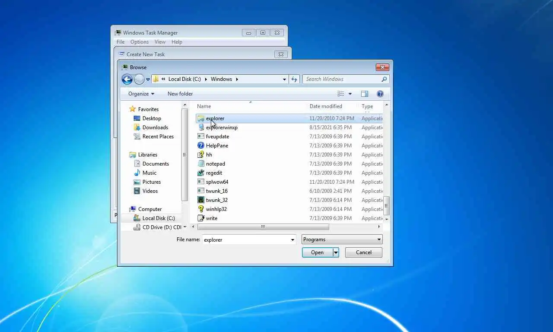Click the refresh folder icon

294,79
